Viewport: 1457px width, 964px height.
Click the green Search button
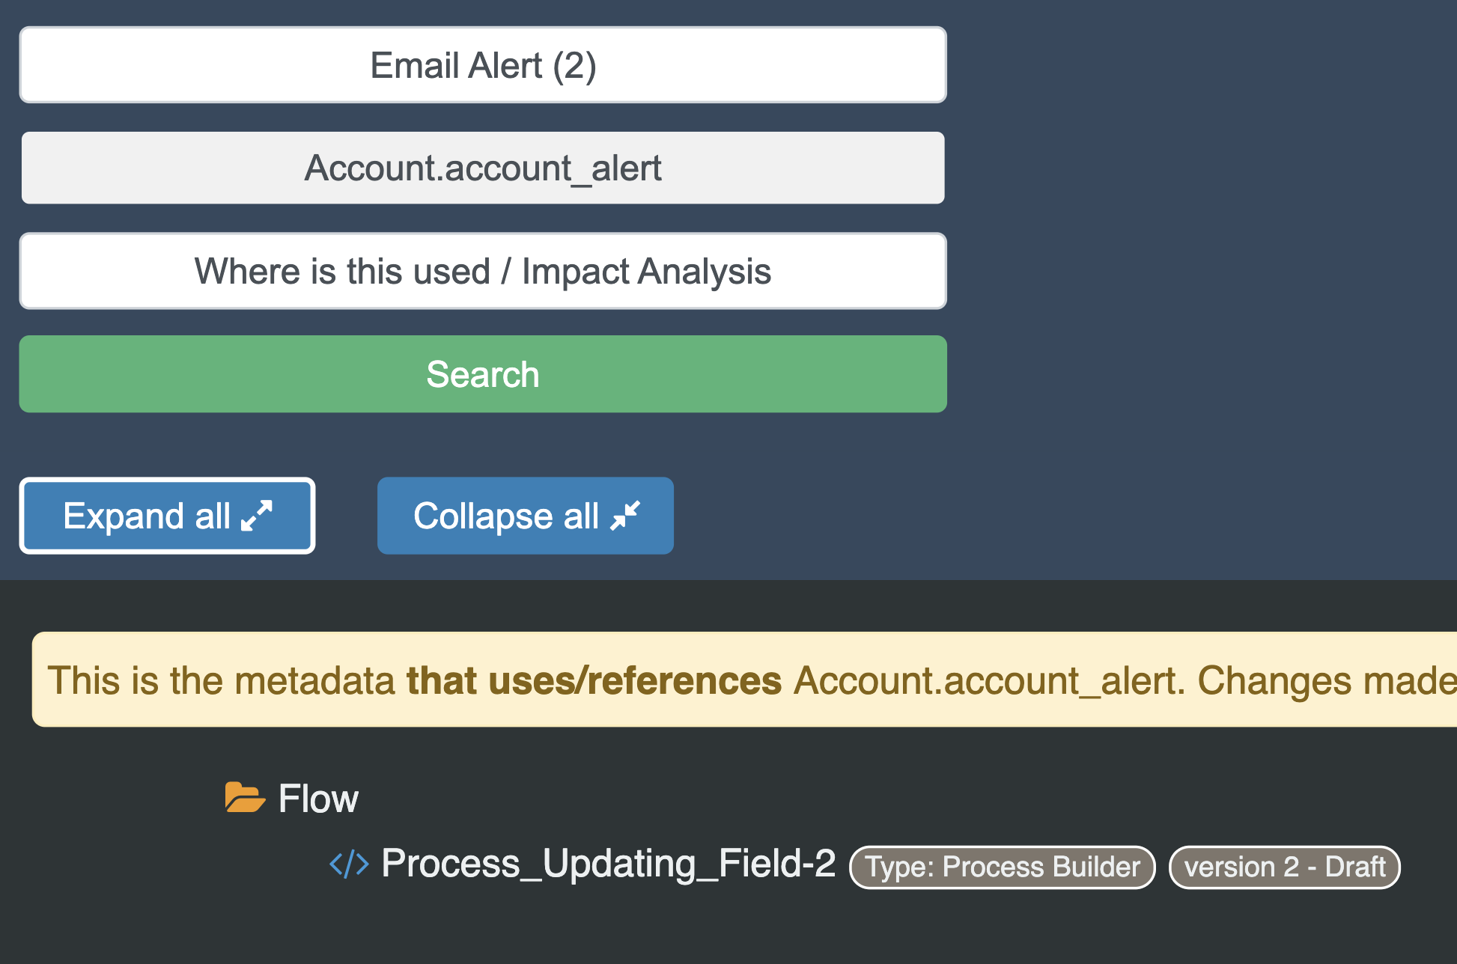[483, 373]
